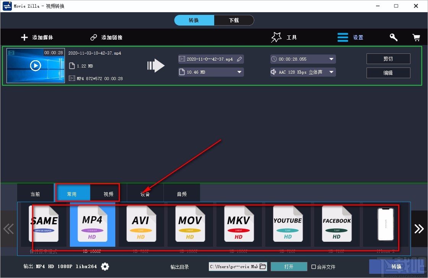Click the rename pencil icon for the filename
Image resolution: width=428 pixels, height=278 pixels.
click(239, 59)
